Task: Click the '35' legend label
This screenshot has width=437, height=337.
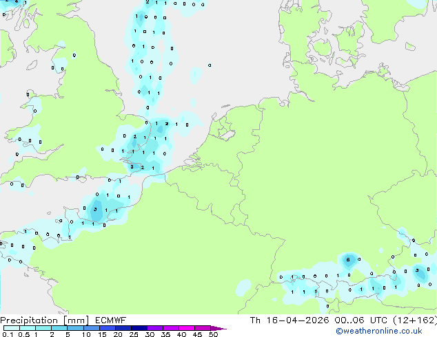Action: tap(165, 334)
